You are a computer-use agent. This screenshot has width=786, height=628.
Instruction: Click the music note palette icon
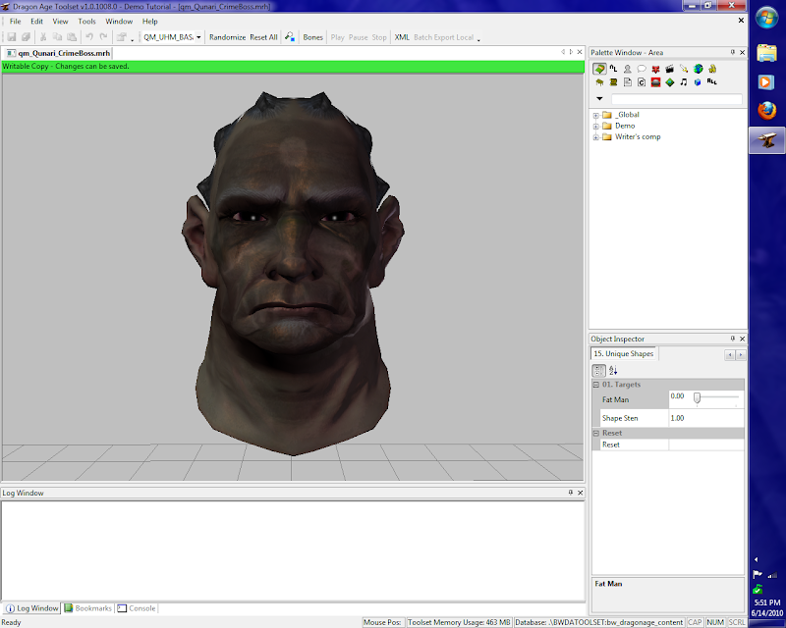684,82
